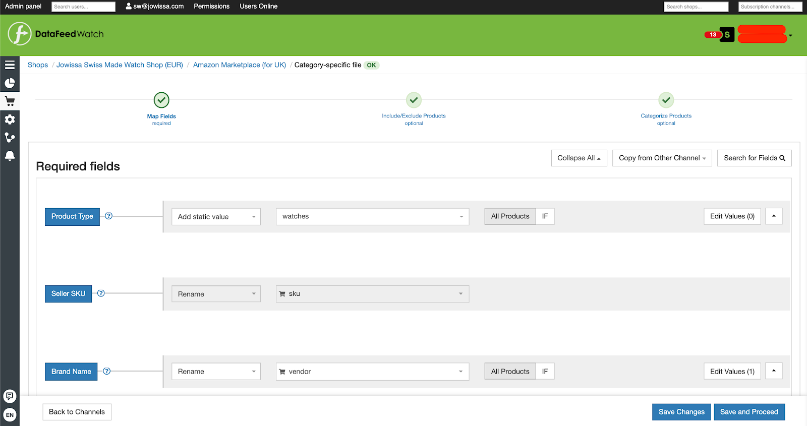Click the notifications bell icon
The height and width of the screenshot is (426, 807).
[10, 156]
